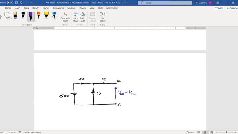Switch to Focus mode
This screenshot has width=238, height=134.
click(x=190, y=133)
